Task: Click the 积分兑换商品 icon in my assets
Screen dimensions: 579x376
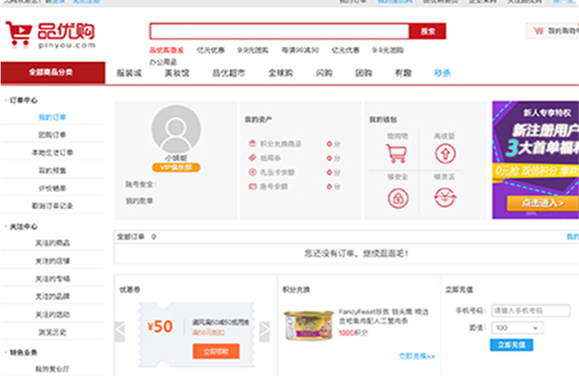Action: pos(251,144)
